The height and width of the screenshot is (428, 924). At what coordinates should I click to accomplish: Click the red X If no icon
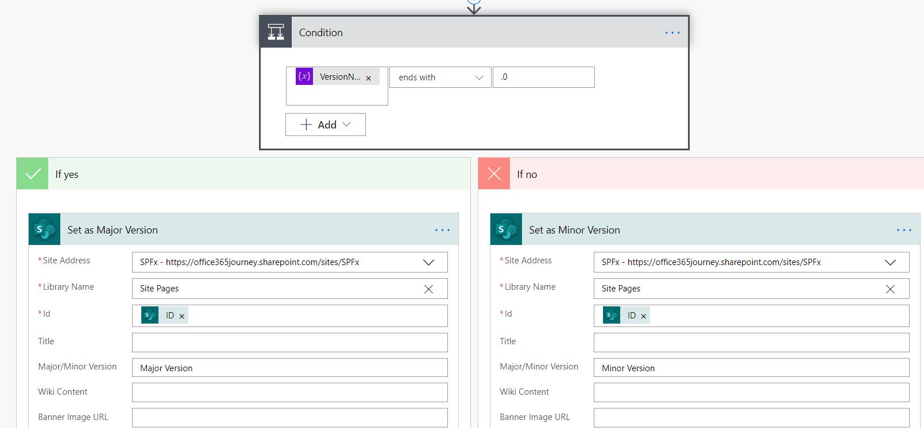point(494,173)
